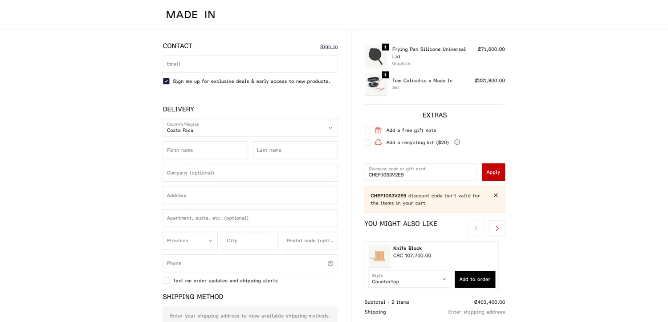Click the shipping methods placeholder message

(250, 316)
